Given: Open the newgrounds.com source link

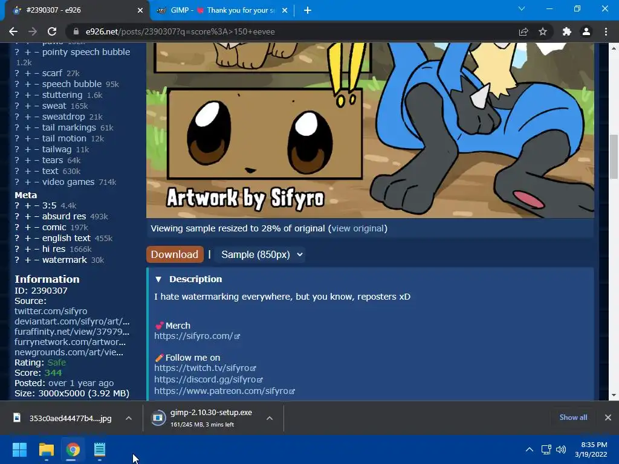Looking at the screenshot, I should point(69,352).
